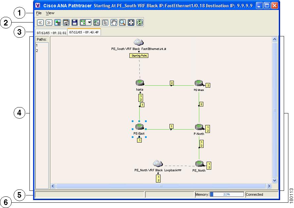Click the 1 2 badge on the P-North to PE_North link
Viewport: 294px width, 208px height.
click(201, 144)
